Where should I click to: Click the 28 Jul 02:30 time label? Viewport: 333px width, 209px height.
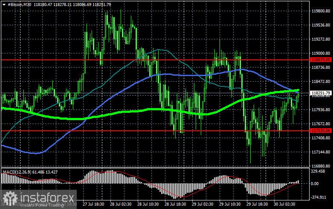coord(121,204)
